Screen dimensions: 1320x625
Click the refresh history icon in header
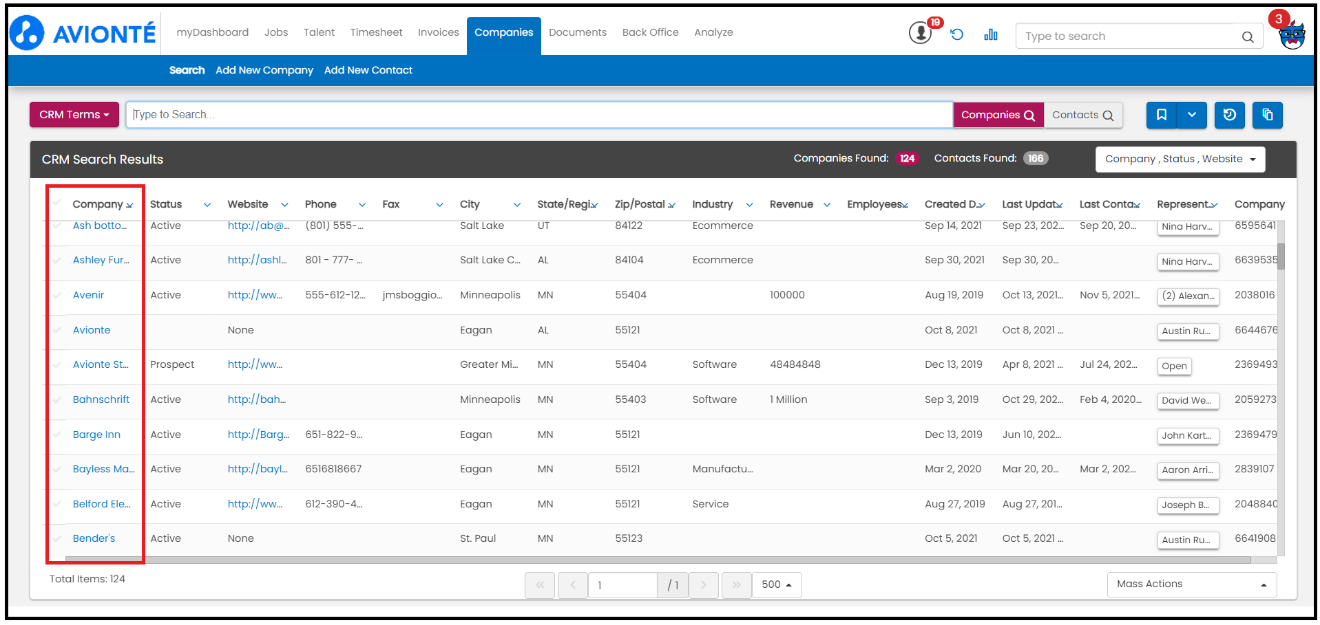pyautogui.click(x=956, y=34)
